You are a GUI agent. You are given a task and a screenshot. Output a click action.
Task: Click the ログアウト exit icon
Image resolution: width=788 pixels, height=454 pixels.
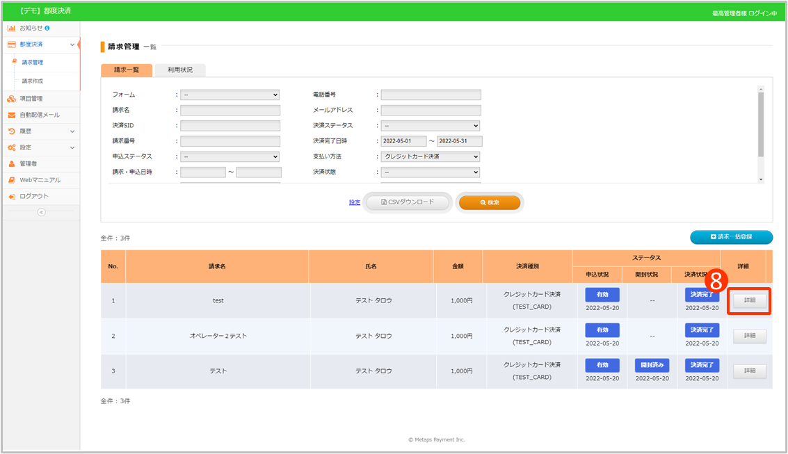(12, 197)
